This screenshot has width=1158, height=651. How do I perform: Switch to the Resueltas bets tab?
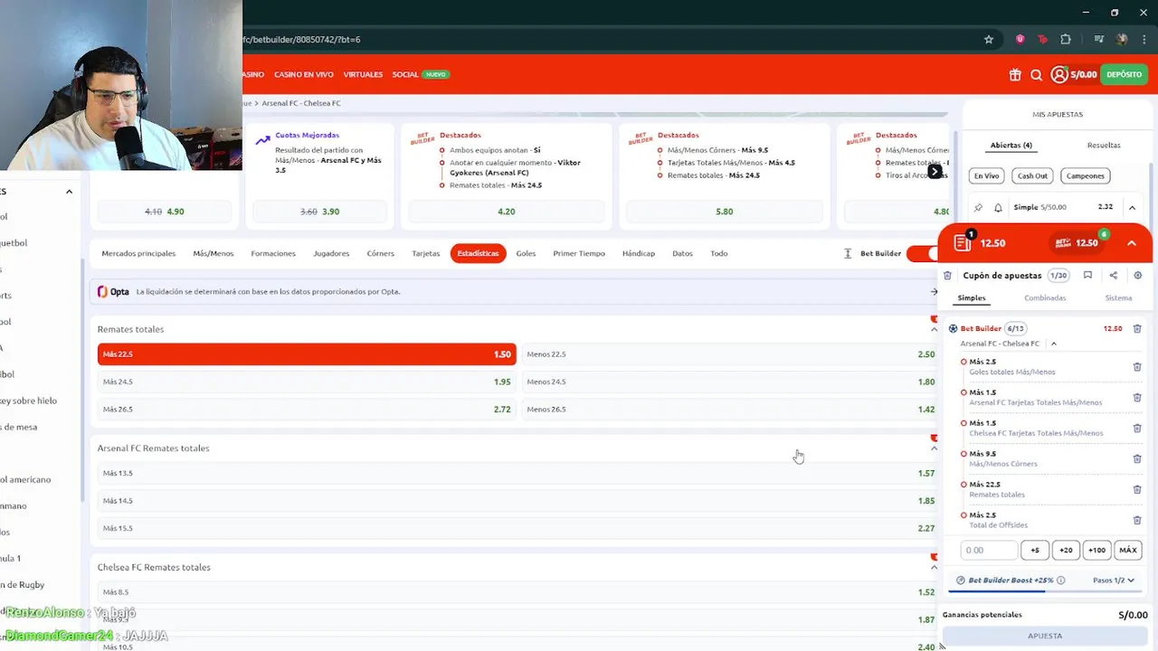[x=1103, y=145]
